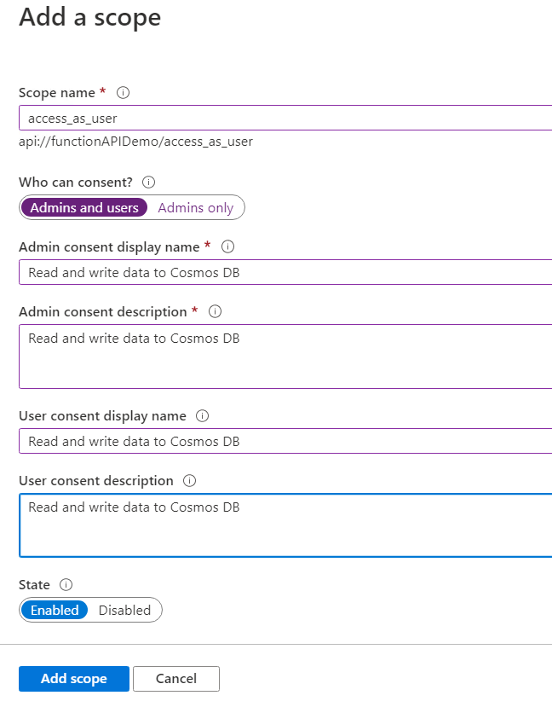
Task: Switch consent to Admins only
Action: (195, 207)
